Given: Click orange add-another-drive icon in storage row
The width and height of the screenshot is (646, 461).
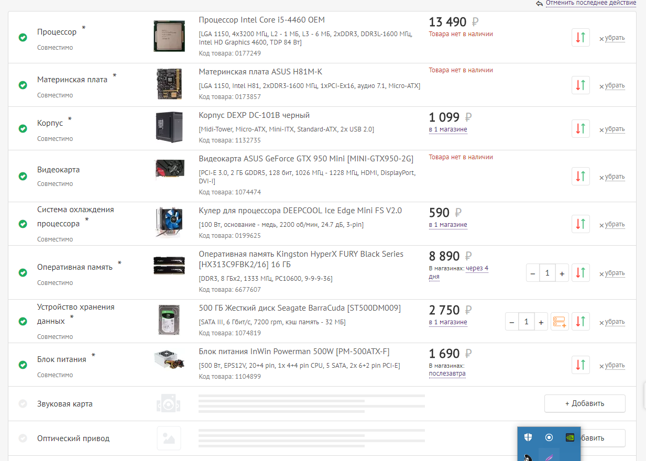Looking at the screenshot, I should (x=560, y=322).
